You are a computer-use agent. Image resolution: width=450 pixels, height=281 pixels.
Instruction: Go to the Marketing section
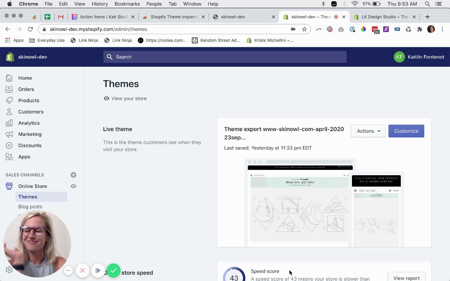30,134
